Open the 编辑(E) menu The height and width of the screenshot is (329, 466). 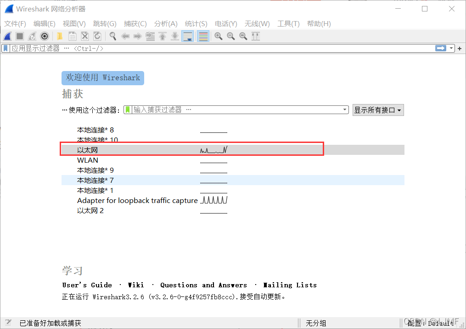pyautogui.click(x=44, y=24)
